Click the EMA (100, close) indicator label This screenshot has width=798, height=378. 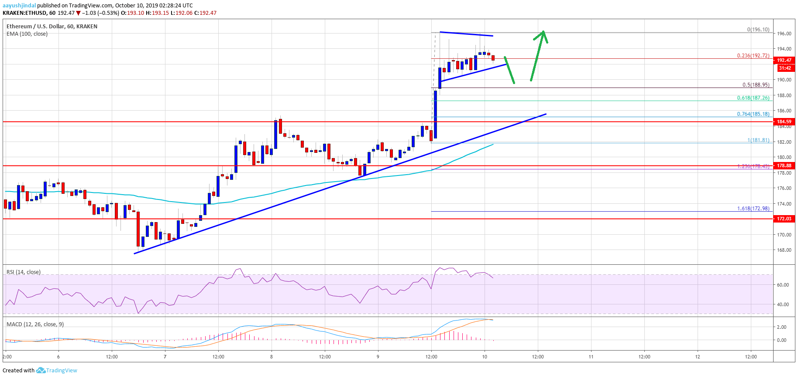click(27, 34)
